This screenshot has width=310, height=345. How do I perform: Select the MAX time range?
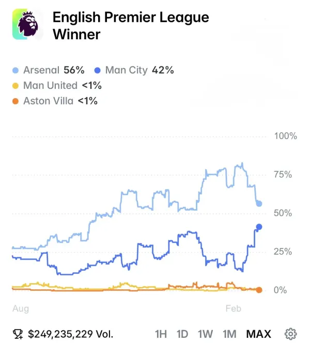click(x=258, y=334)
